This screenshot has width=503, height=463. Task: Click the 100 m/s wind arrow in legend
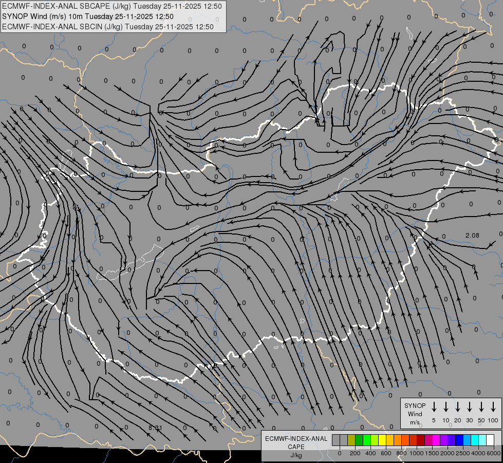pyautogui.click(x=493, y=406)
